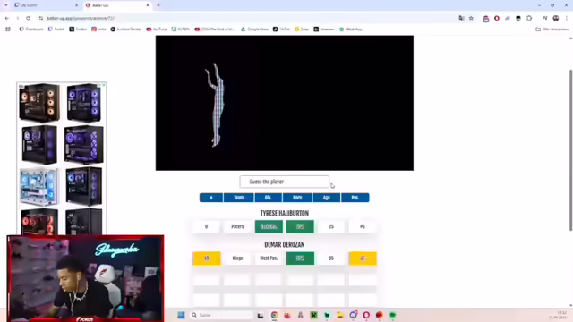Click Haliburton's number 0 cell
This screenshot has width=573, height=322.
point(207,226)
